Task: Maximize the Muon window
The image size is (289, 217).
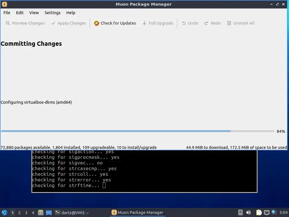Action: (x=277, y=4)
